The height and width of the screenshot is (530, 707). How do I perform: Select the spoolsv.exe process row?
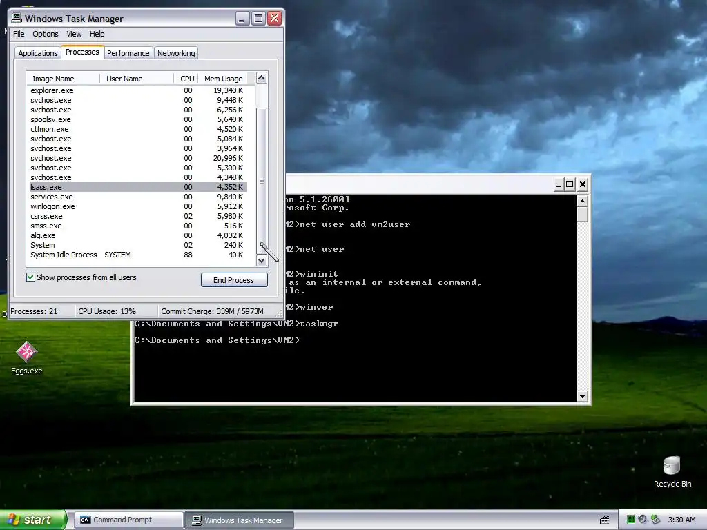coord(138,119)
